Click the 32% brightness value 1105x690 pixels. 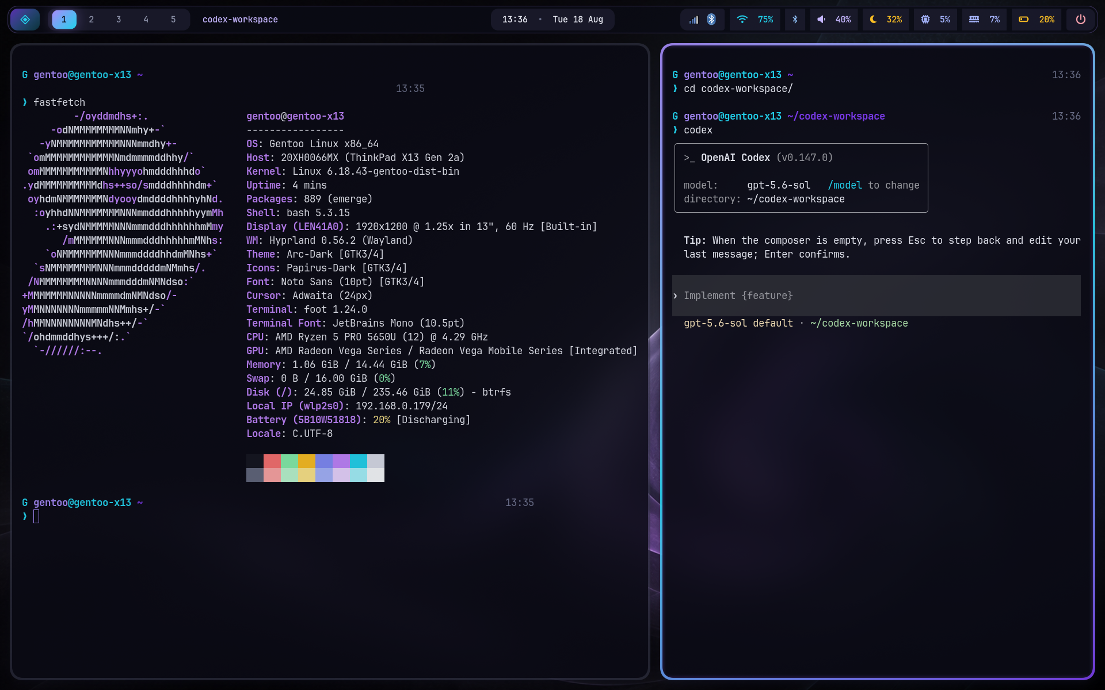coord(894,20)
